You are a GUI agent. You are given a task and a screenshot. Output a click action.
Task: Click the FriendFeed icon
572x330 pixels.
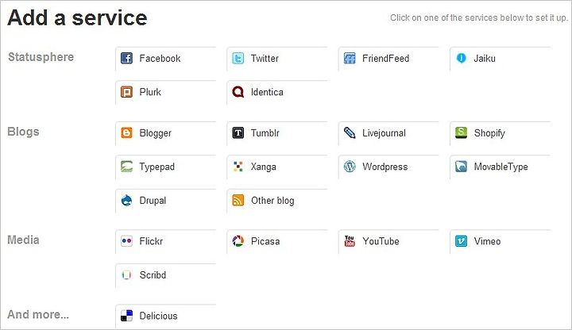pos(350,58)
